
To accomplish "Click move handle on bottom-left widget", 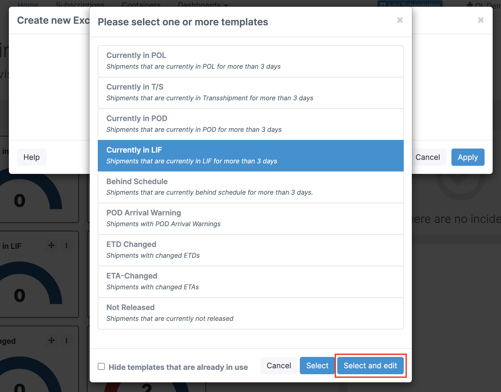I will coord(51,341).
